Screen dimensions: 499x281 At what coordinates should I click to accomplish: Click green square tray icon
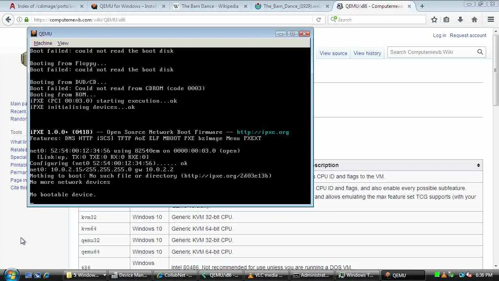coord(437,275)
